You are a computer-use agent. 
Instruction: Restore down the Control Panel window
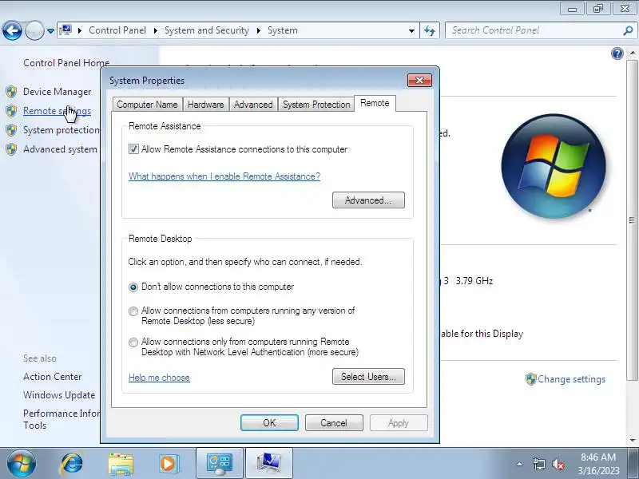click(597, 9)
